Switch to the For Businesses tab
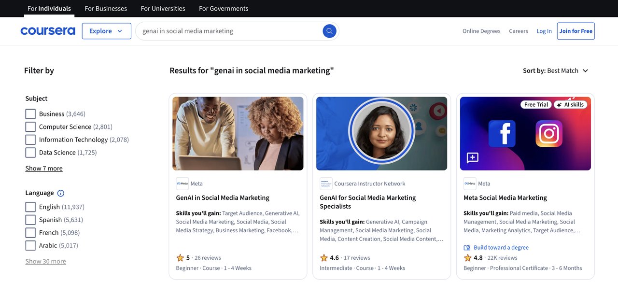The height and width of the screenshot is (282, 618). click(106, 8)
